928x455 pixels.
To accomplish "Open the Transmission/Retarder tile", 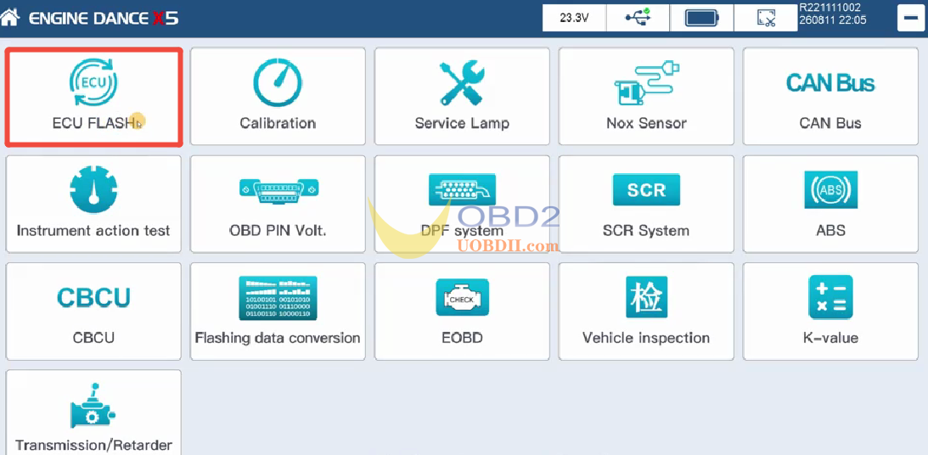I will (93, 413).
